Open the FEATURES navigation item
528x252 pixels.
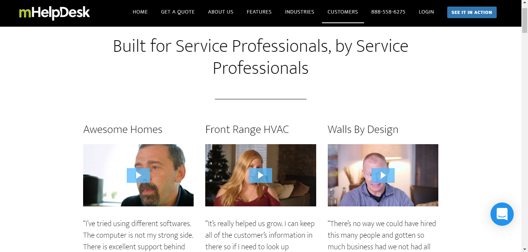tap(259, 12)
